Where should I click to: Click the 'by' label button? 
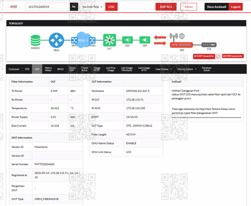point(74,7)
